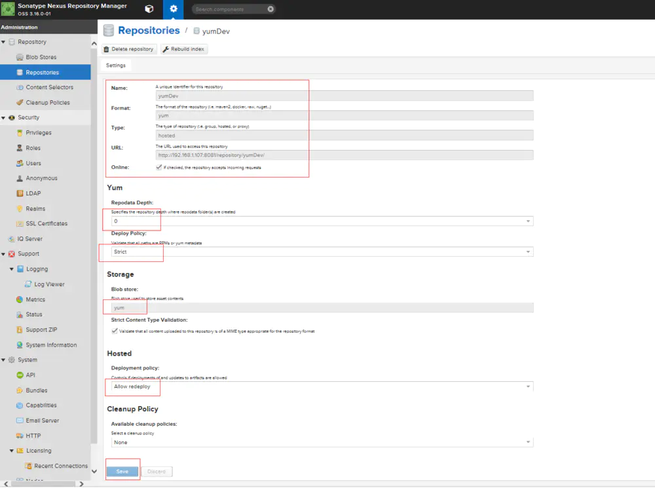Collapse the Support tree section
Image resolution: width=655 pixels, height=488 pixels.
pos(3,254)
